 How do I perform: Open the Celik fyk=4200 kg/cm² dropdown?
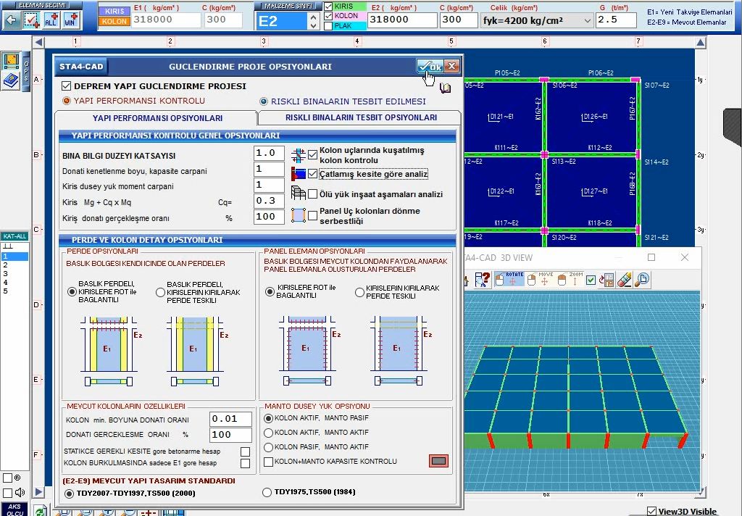587,20
